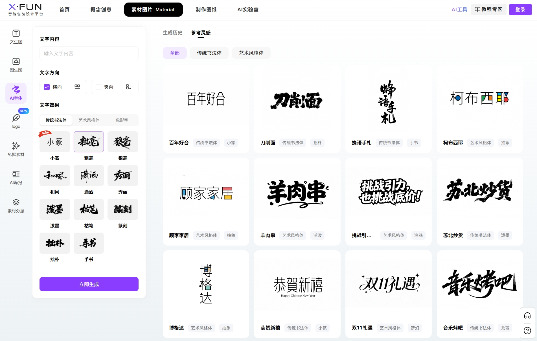Open 免抠素材 from the sidebar
This screenshot has width=537, height=341.
coord(16,149)
